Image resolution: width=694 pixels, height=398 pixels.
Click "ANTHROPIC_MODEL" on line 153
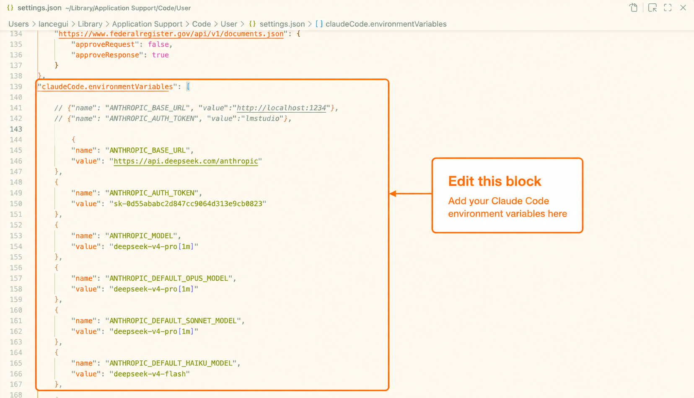point(141,235)
